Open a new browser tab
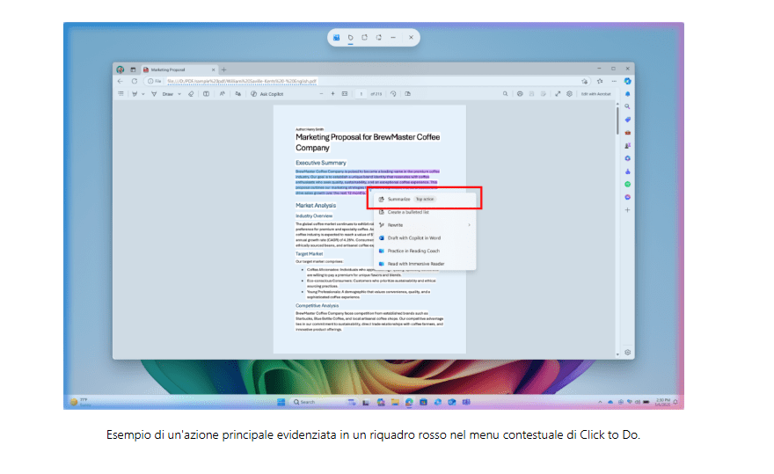 [x=223, y=69]
